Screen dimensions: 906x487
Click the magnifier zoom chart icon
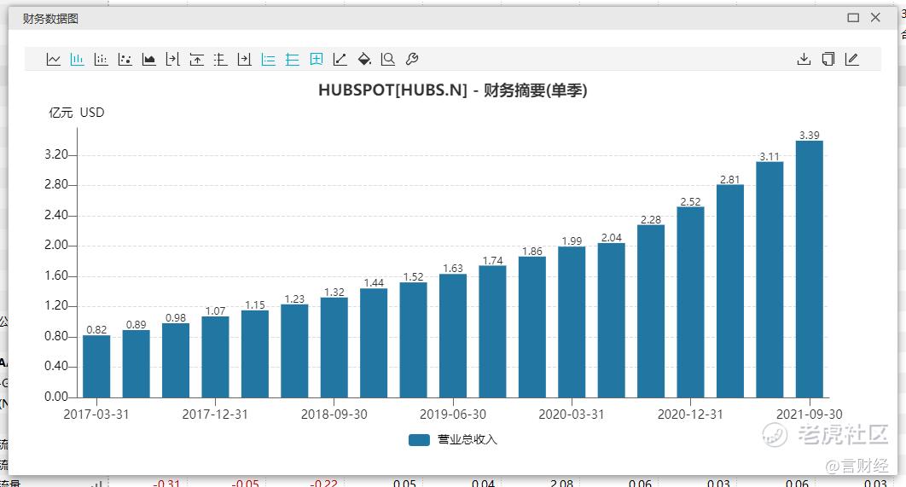click(x=387, y=59)
